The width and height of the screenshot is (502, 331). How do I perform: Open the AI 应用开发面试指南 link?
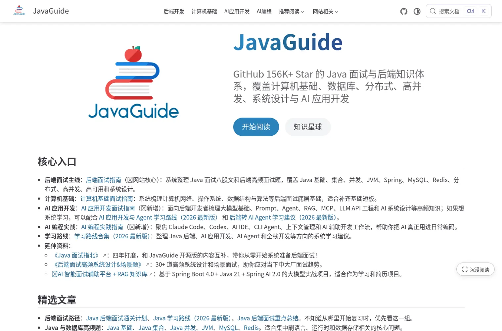click(108, 209)
